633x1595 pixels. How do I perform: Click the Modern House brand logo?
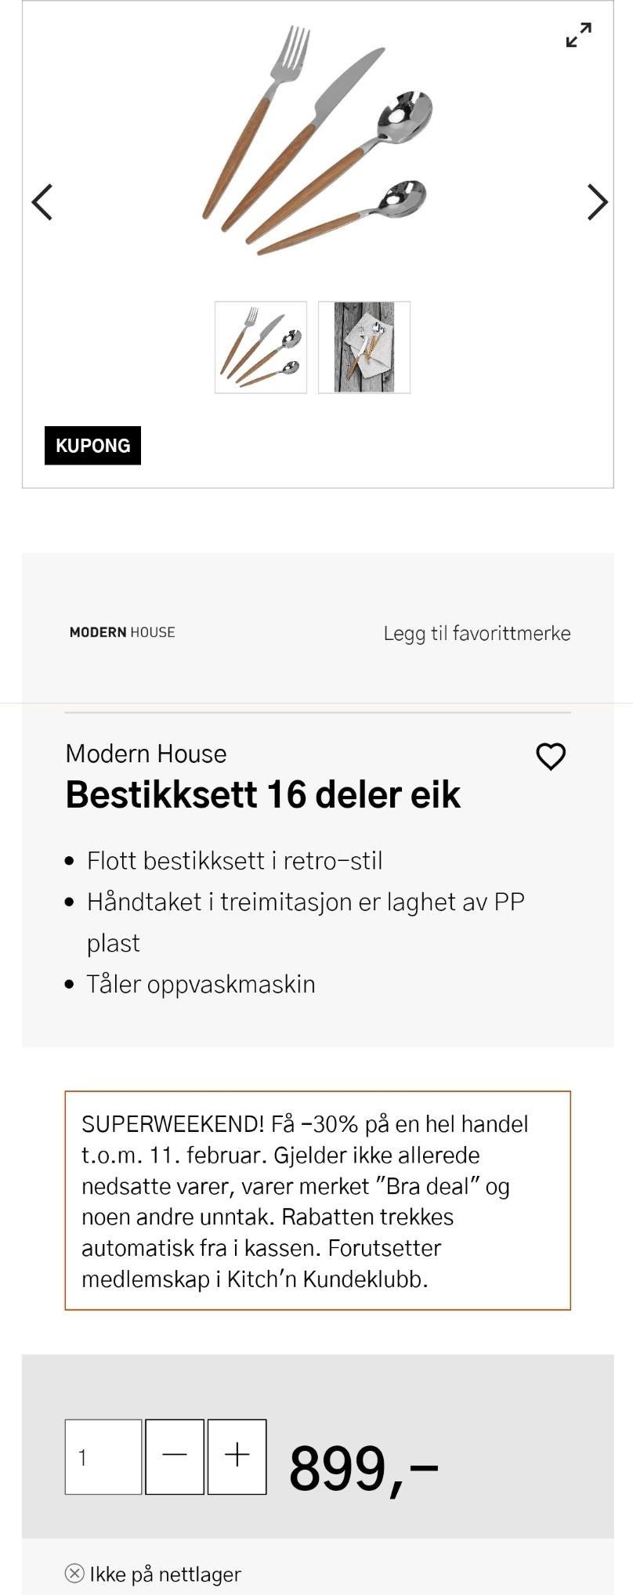(x=121, y=632)
